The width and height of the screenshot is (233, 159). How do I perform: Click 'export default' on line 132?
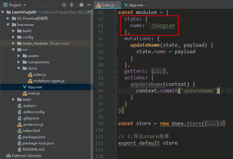pos(139,143)
